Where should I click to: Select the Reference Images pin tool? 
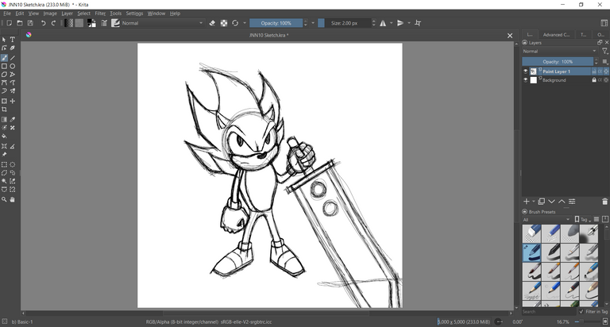pyautogui.click(x=4, y=155)
